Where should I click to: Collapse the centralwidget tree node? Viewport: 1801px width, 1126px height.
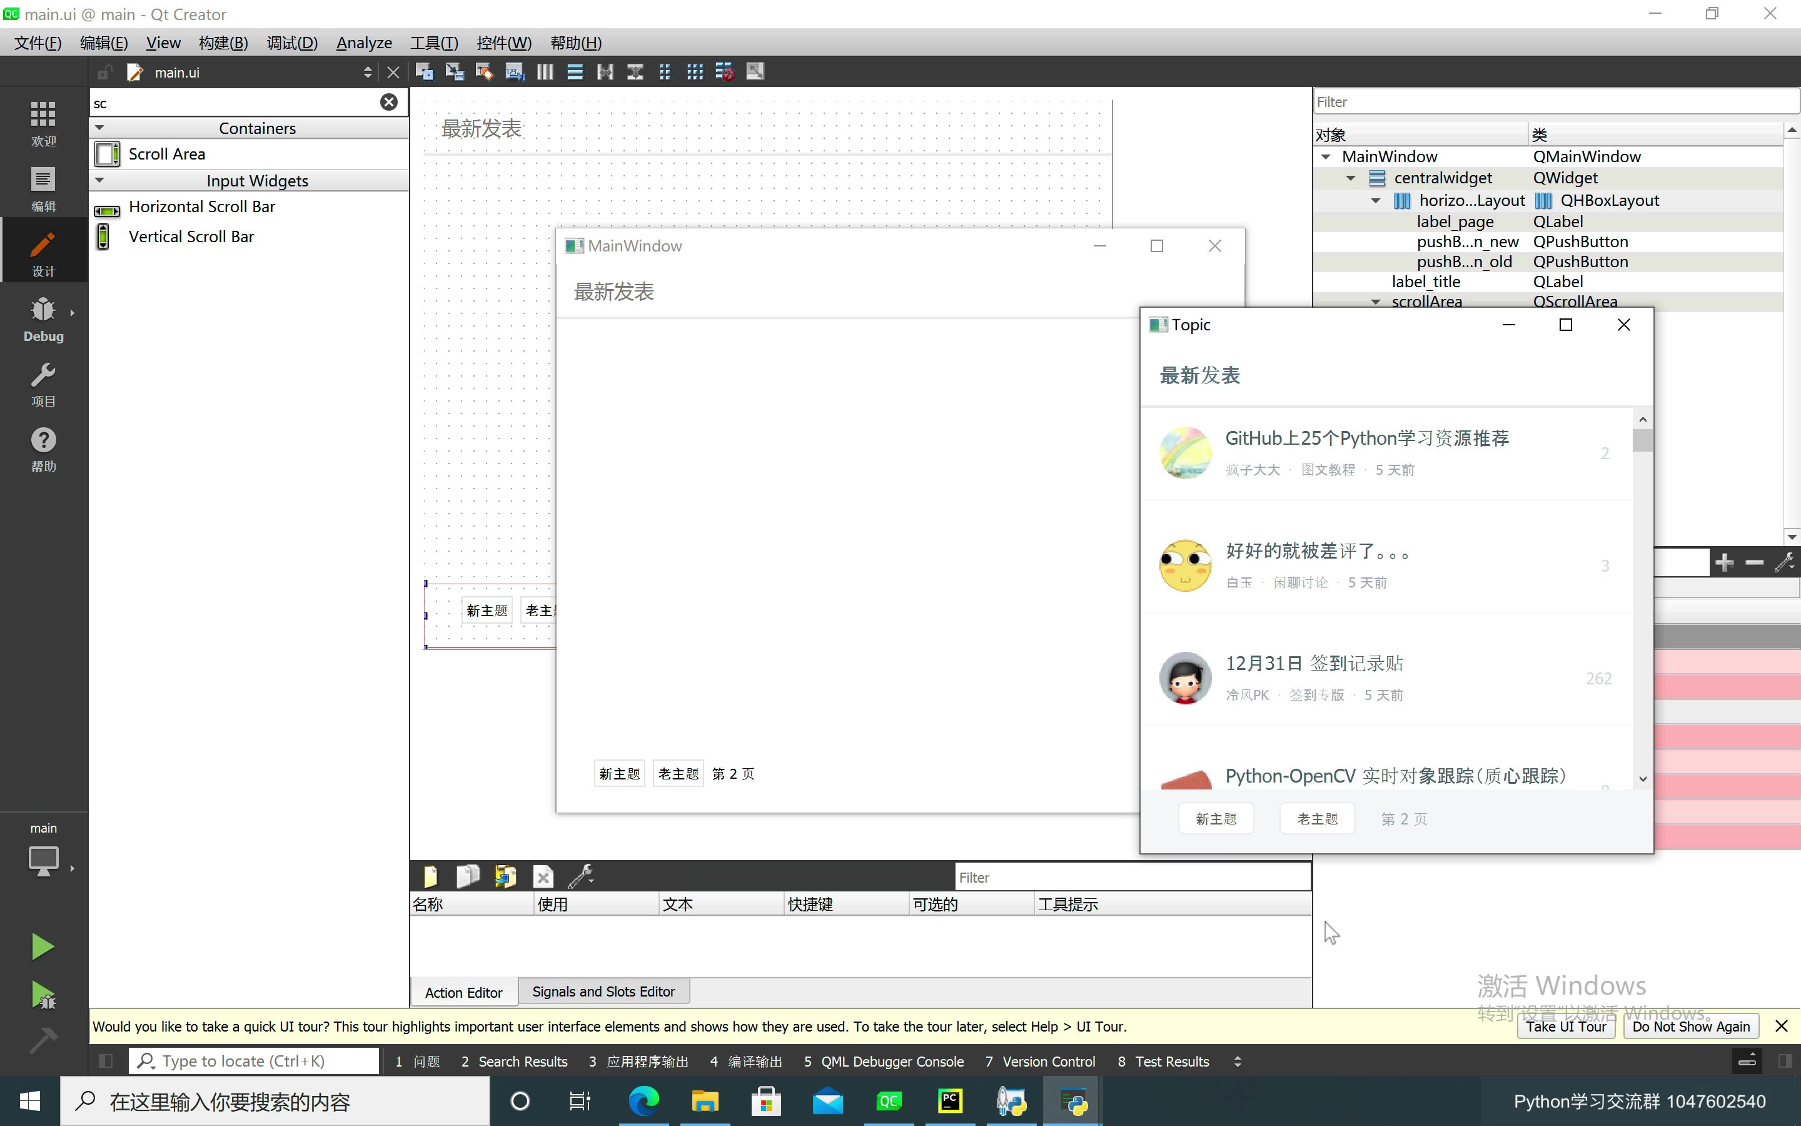tap(1350, 178)
